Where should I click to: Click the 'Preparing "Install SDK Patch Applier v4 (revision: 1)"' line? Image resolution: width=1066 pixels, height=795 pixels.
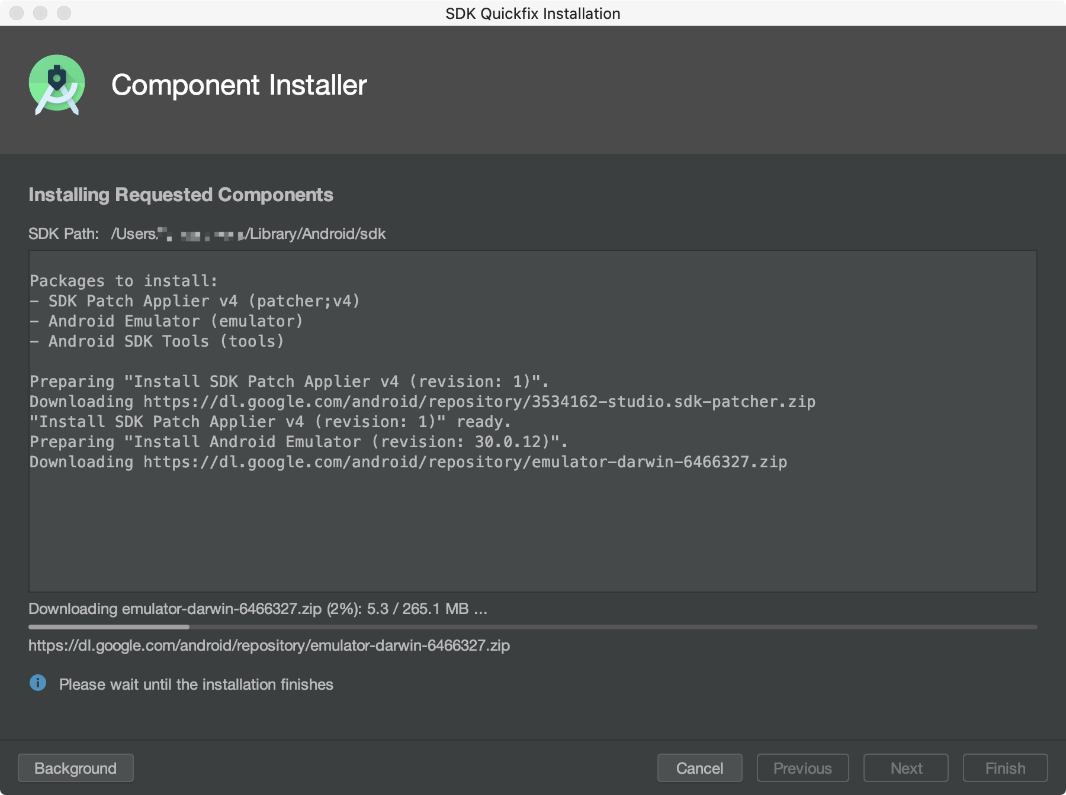pyautogui.click(x=290, y=382)
